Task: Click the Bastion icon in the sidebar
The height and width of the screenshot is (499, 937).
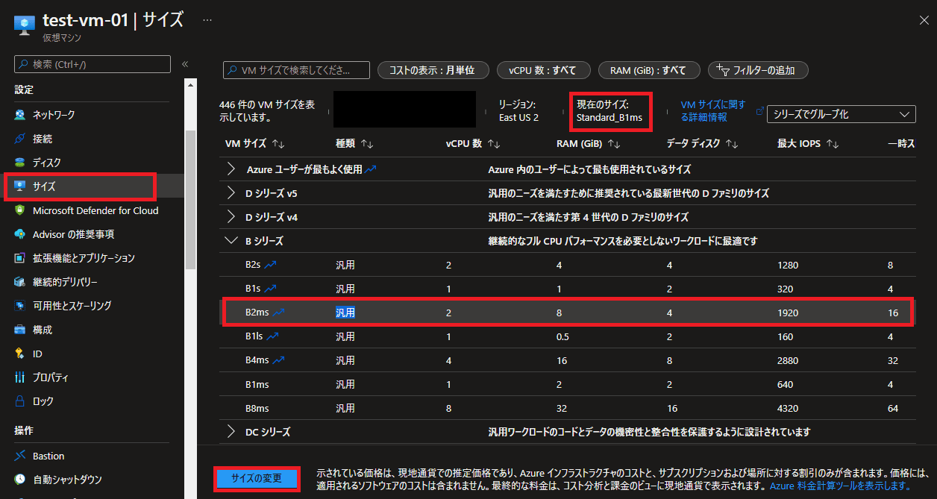Action: tap(20, 456)
